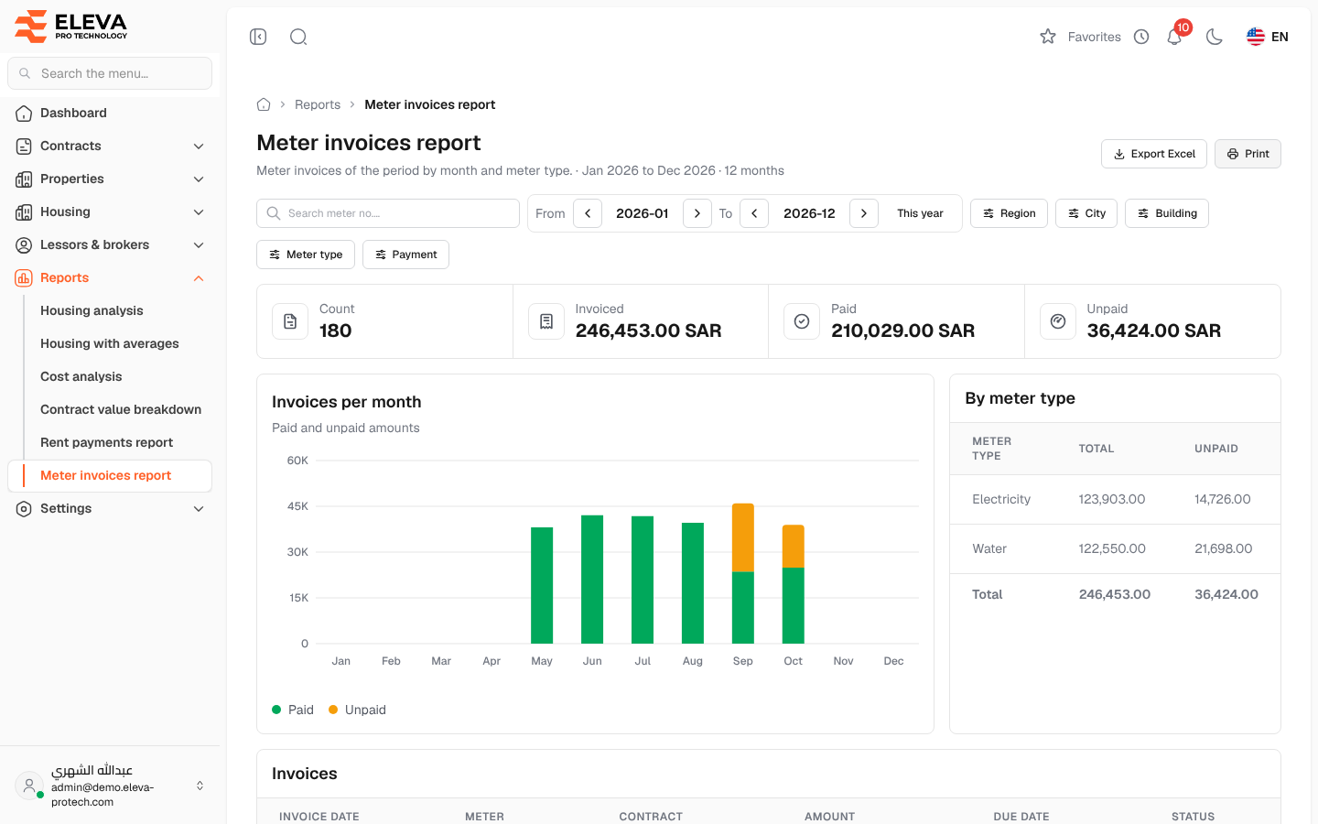
Task: Open the Meter type filter
Action: 306,255
